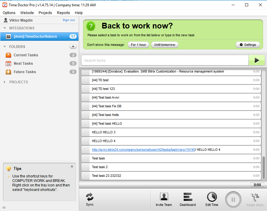Click the Search tasks input field
Viewport: 267px width, 211px height.
coord(165,60)
